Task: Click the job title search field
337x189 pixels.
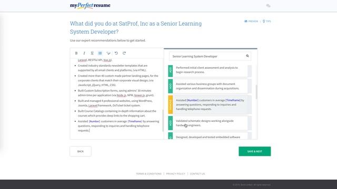Action: click(x=210, y=56)
